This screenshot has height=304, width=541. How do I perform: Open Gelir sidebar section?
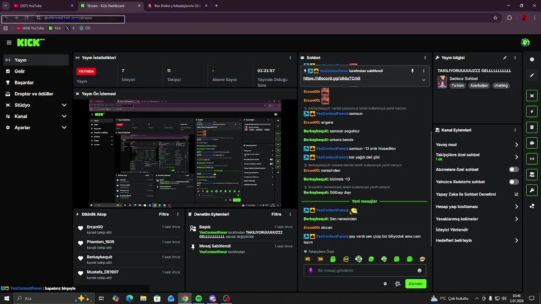[36, 71]
